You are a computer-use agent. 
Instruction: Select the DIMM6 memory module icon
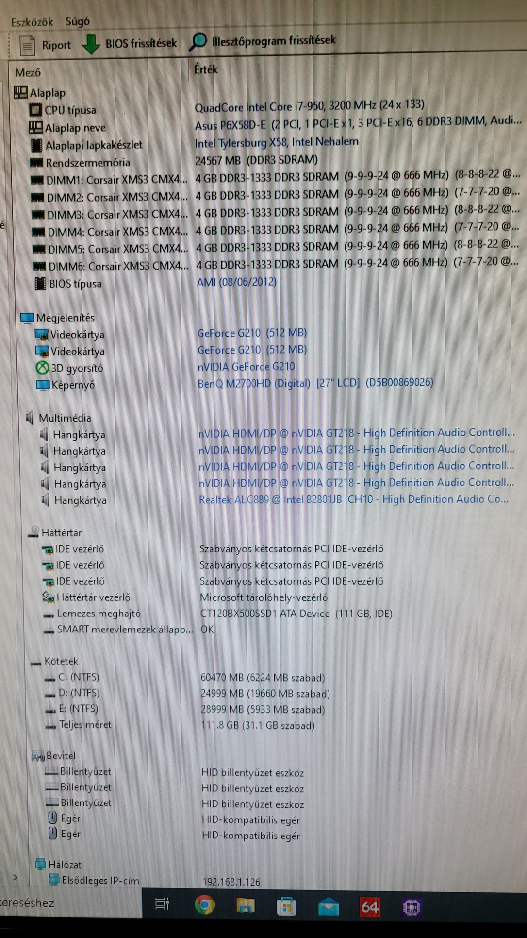[x=40, y=266]
